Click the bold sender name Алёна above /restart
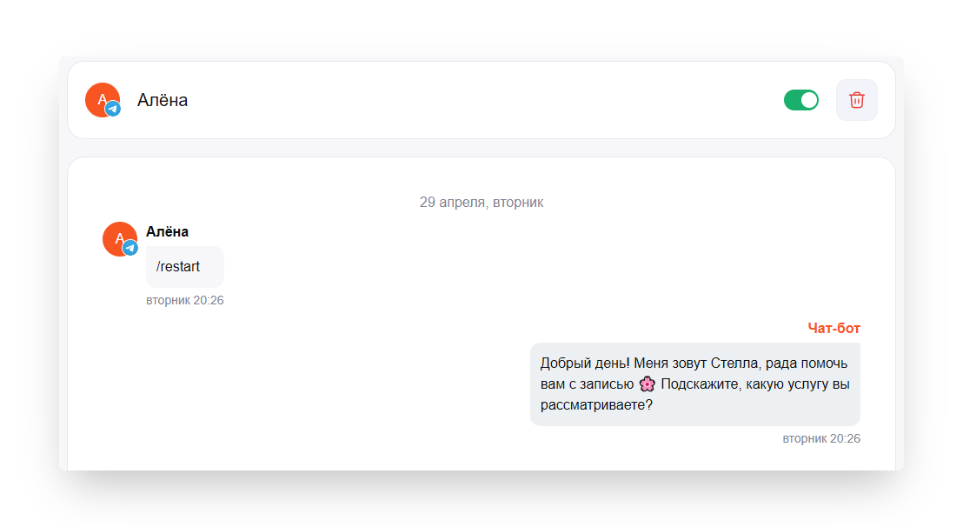The width and height of the screenshot is (963, 527). 167,231
